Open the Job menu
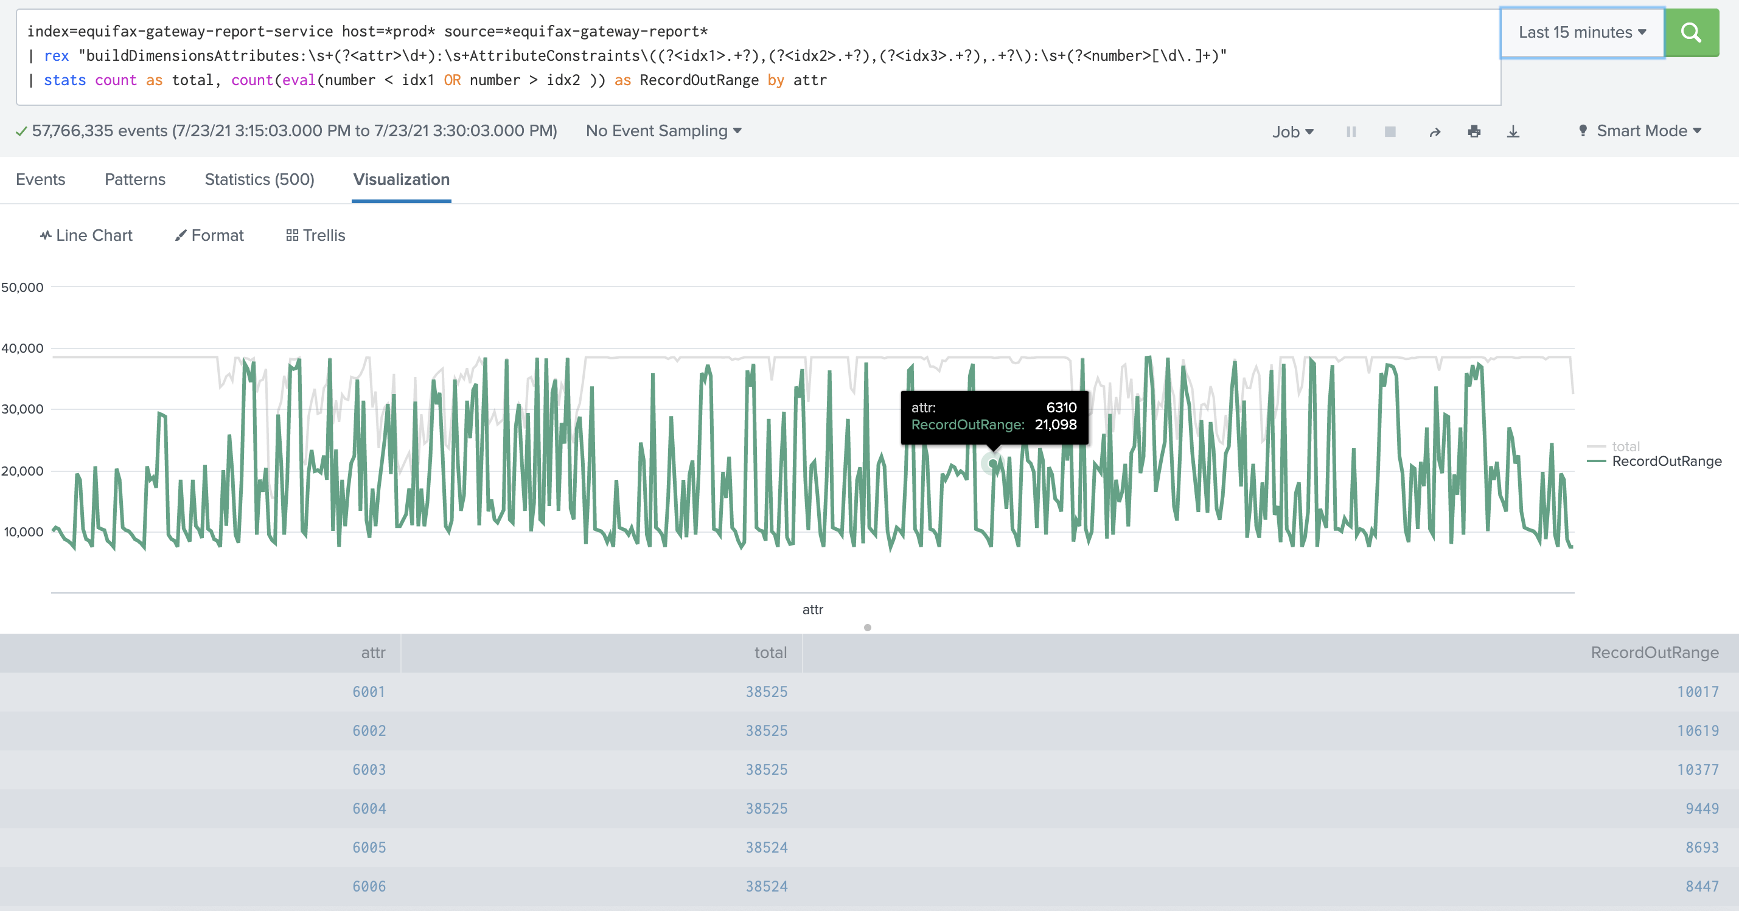1739x911 pixels. point(1292,131)
